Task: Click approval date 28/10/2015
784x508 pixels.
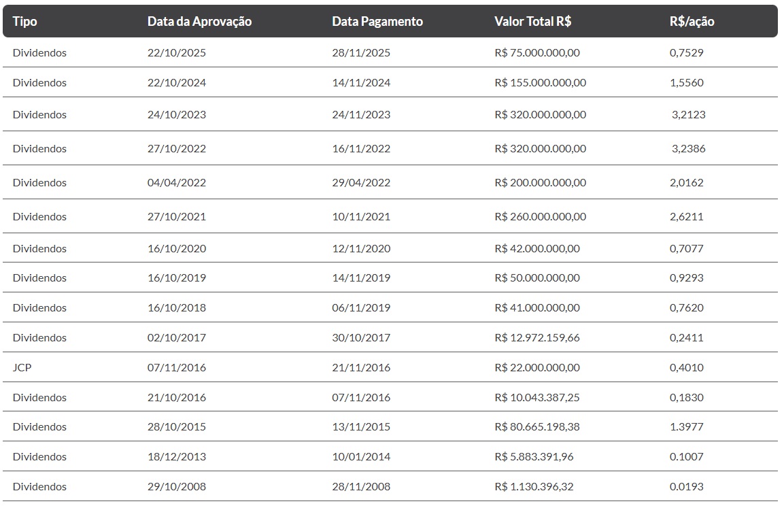Action: click(x=176, y=426)
